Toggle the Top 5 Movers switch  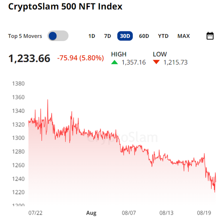[58, 36]
